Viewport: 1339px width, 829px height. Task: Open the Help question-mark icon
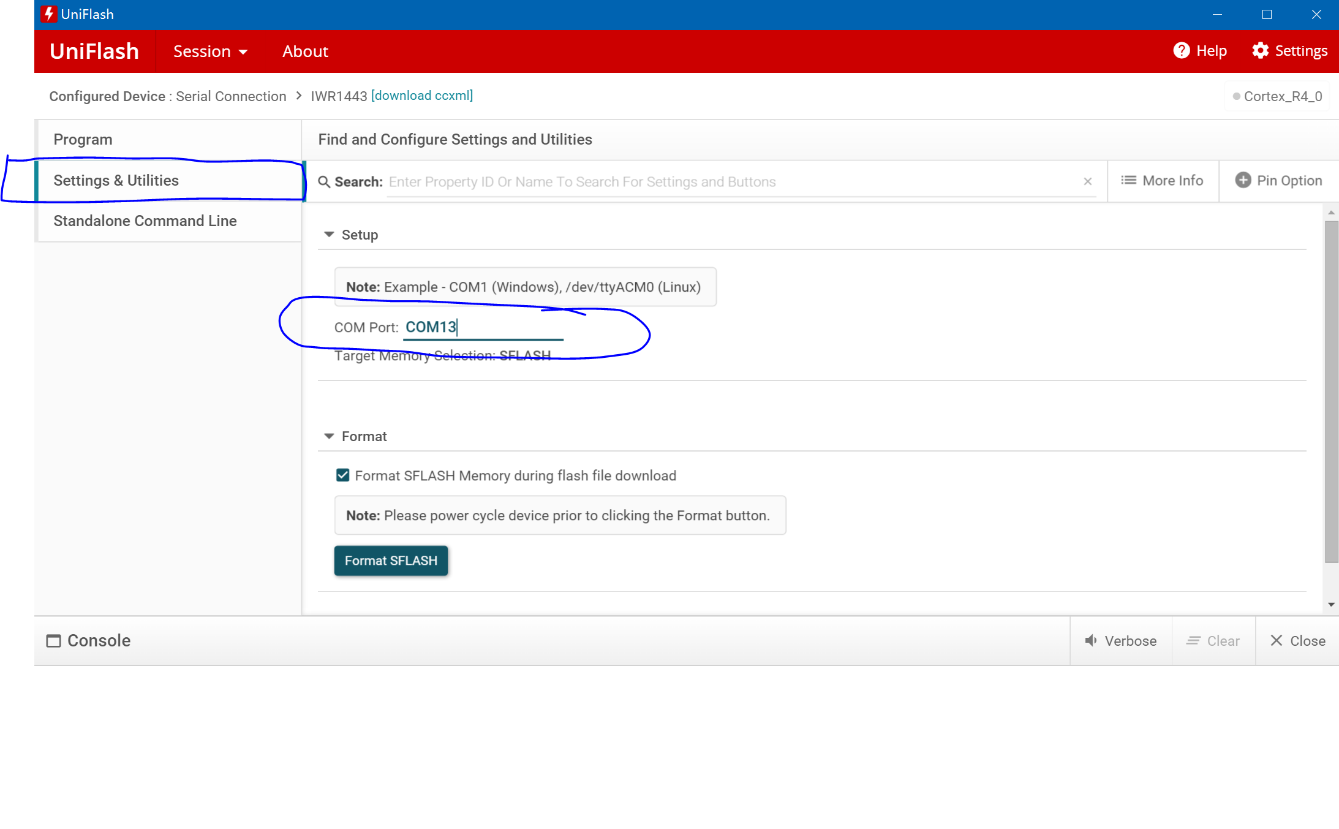1182,51
